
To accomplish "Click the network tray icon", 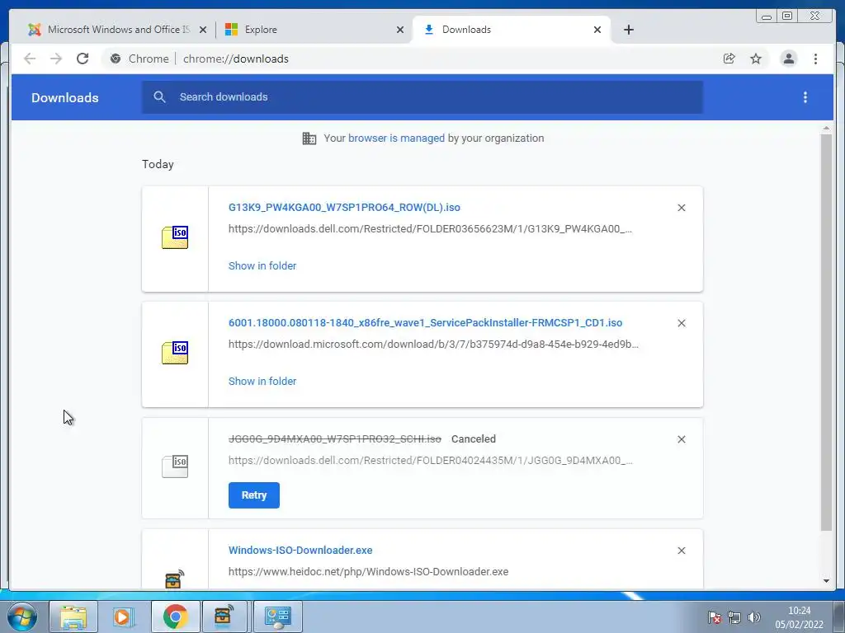I will 734,617.
